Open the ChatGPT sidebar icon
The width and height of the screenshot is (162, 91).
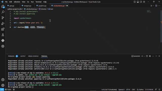click(x=3, y=46)
